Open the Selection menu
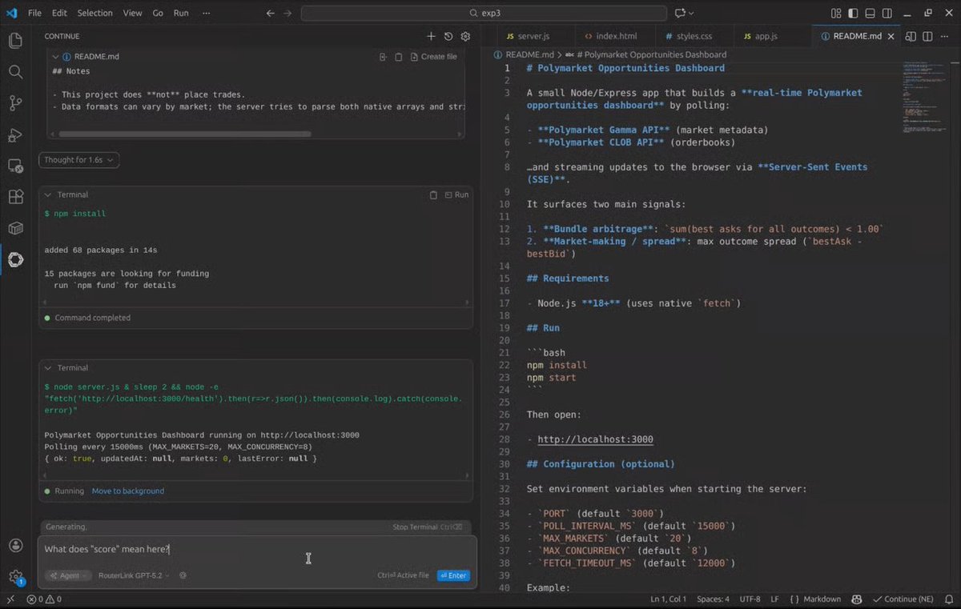Screen dimensions: 961x609 click(x=95, y=13)
